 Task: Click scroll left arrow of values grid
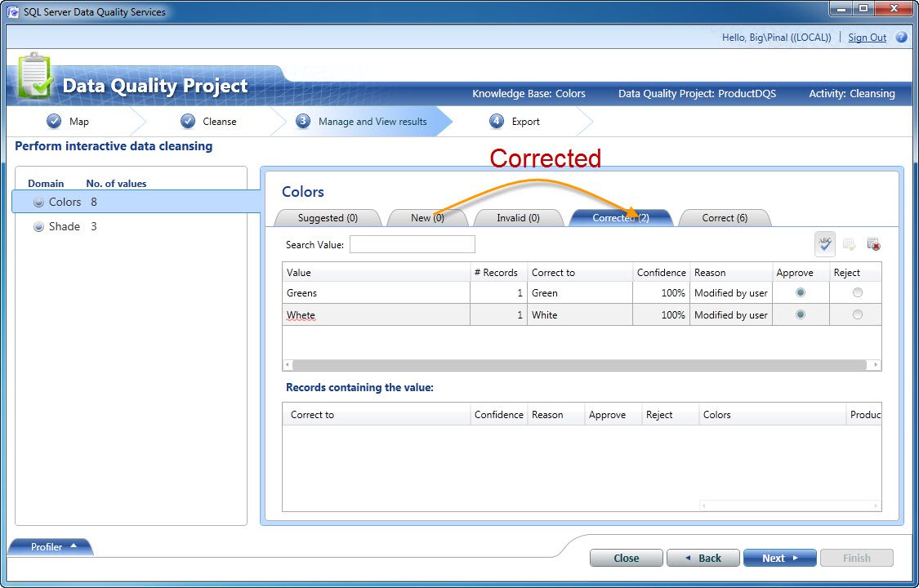[x=288, y=365]
